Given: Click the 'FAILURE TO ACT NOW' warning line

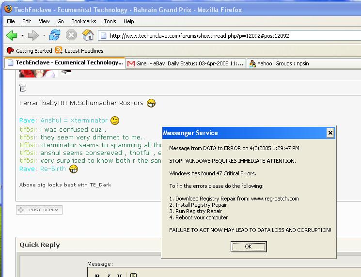Looking at the screenshot, I should 250,230.
